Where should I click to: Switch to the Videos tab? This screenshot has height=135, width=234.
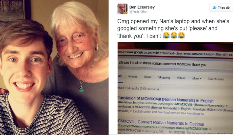pos(181,78)
